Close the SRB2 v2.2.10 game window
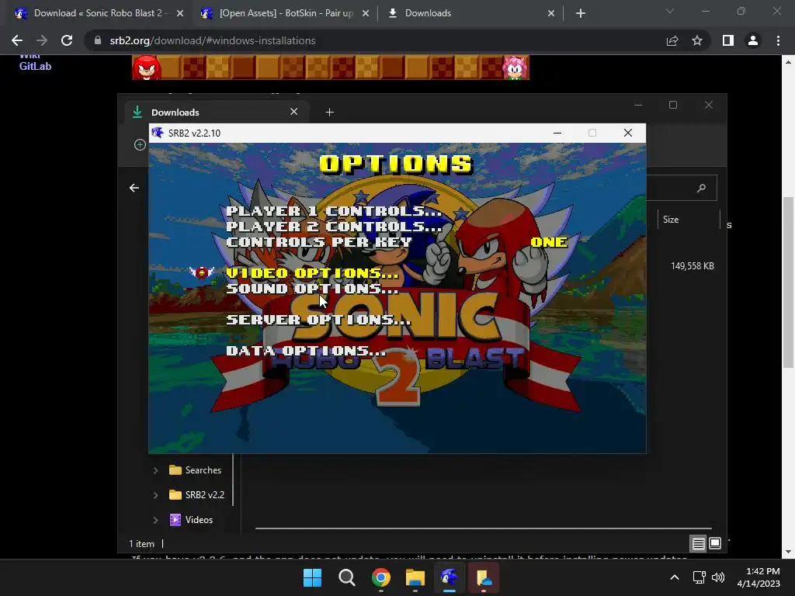Screen dimensions: 795x596 point(628,133)
